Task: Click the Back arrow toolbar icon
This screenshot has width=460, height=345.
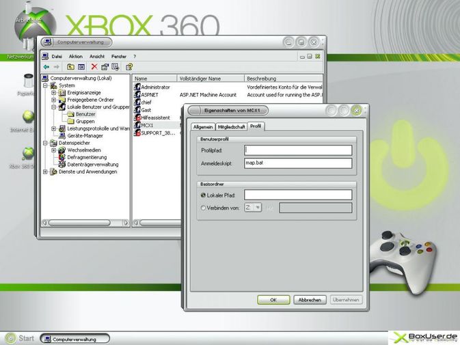Action: [46, 67]
